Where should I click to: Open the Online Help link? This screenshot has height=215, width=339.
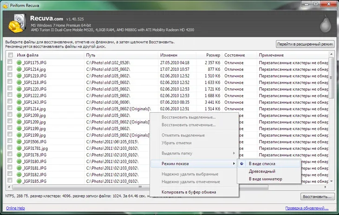15,208
